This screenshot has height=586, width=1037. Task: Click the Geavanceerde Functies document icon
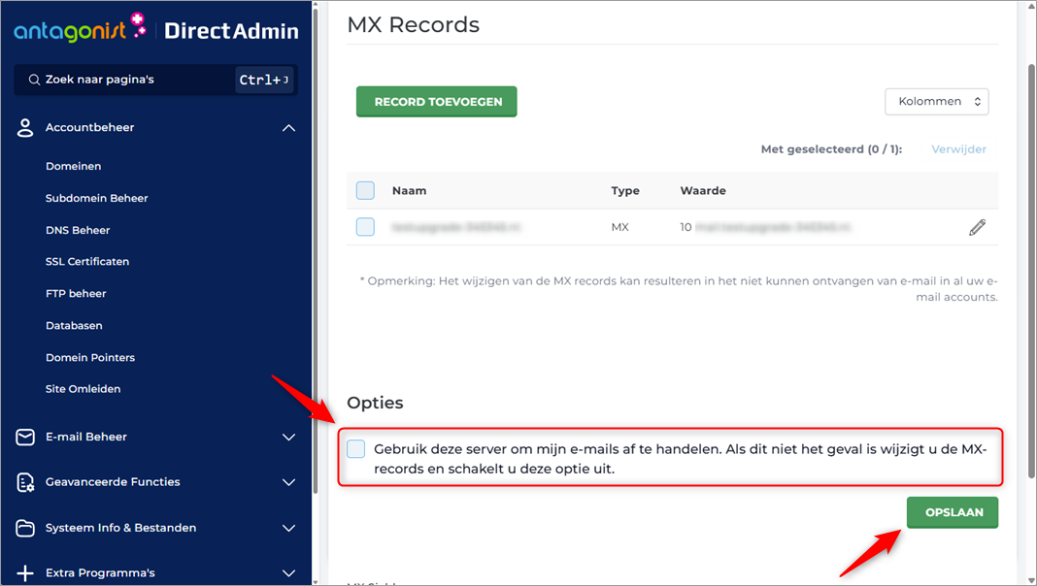[x=25, y=482]
